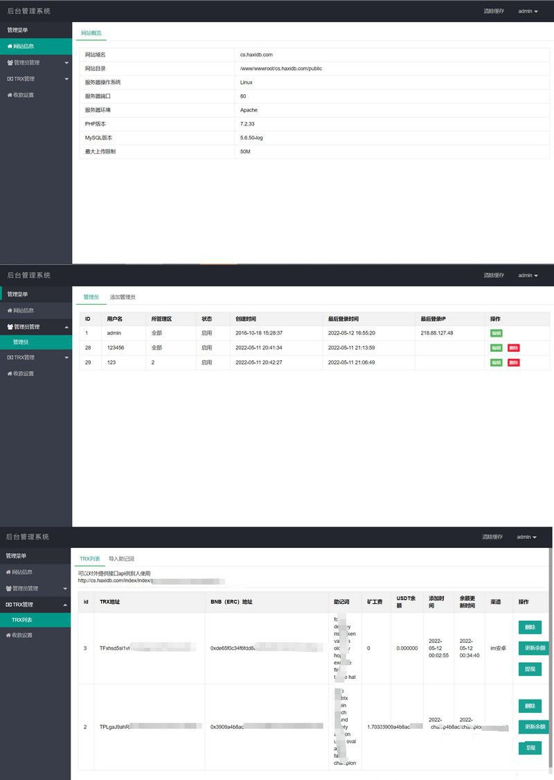Collapse the expanded 管理员管理 menu arrow
The image size is (554, 780).
pyautogui.click(x=66, y=326)
